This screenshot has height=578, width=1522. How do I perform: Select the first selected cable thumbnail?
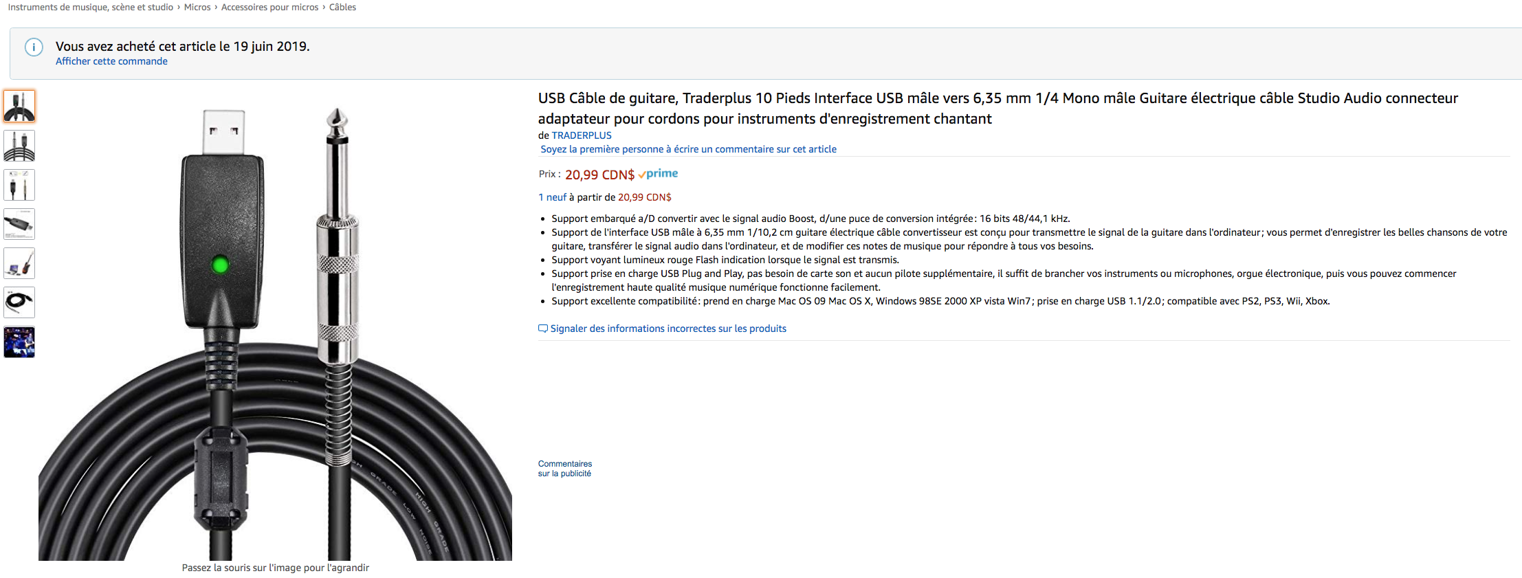click(19, 107)
